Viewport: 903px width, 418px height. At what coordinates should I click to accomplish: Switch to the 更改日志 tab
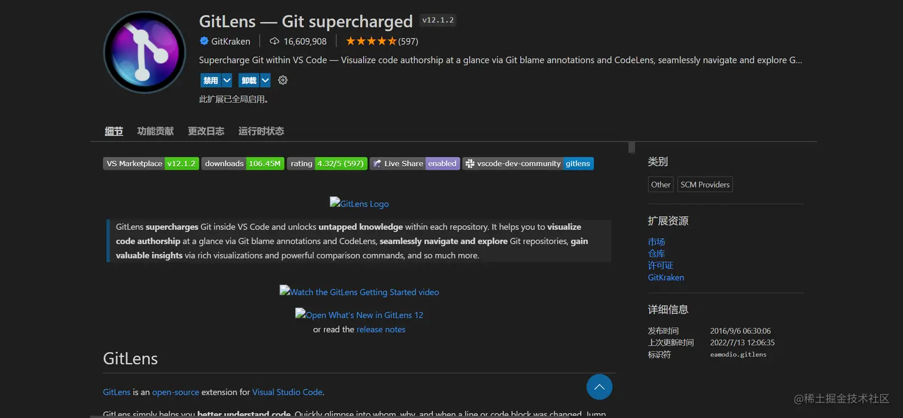(x=206, y=131)
